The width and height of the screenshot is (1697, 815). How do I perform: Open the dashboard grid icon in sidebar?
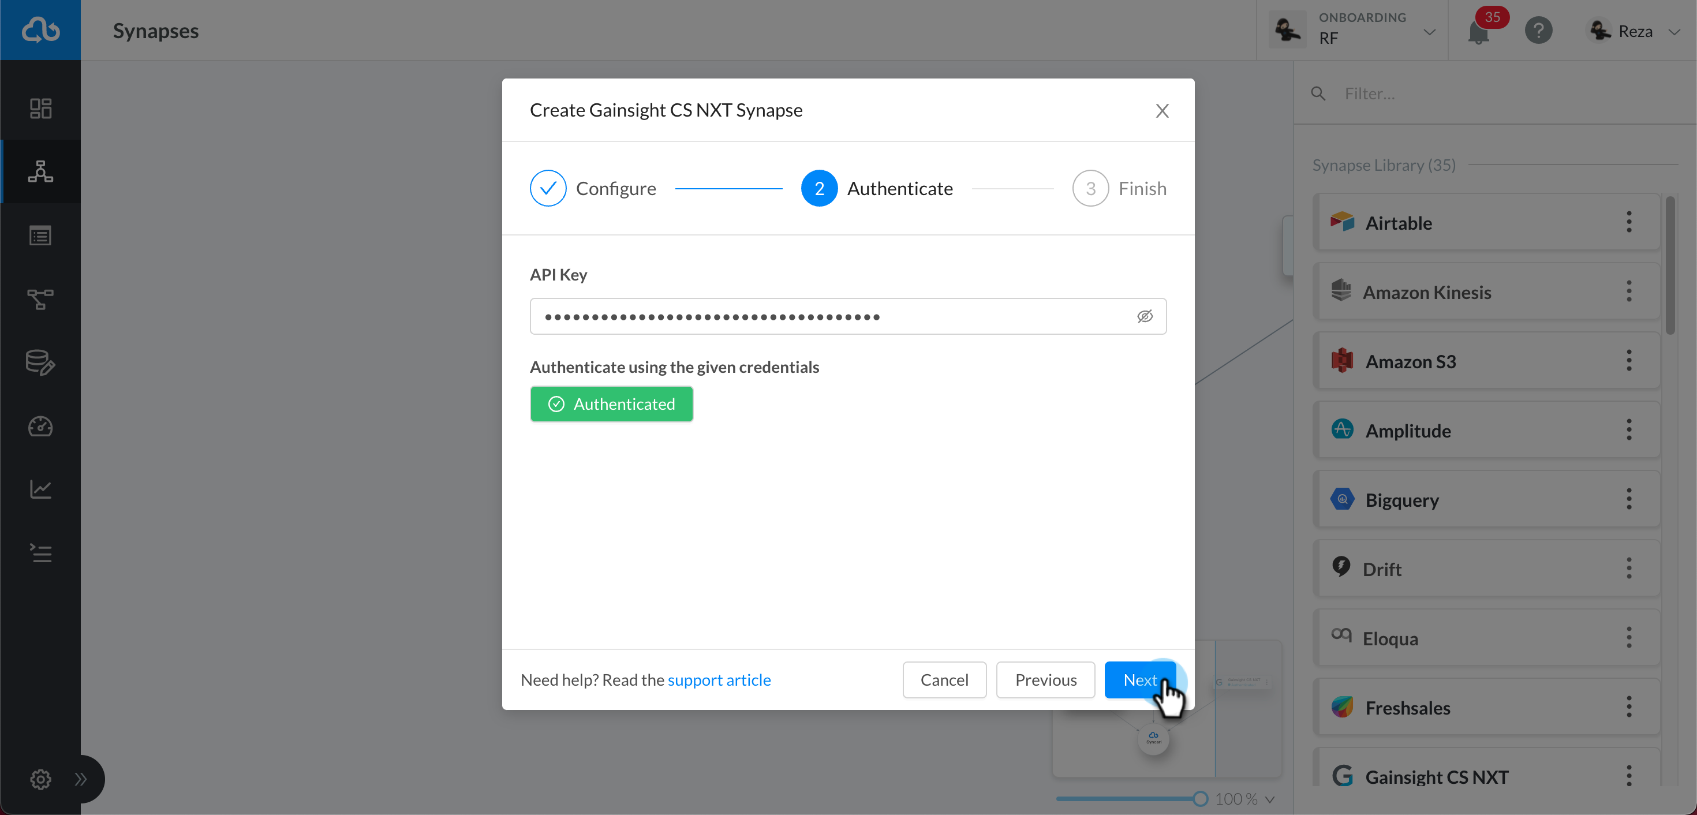40,108
